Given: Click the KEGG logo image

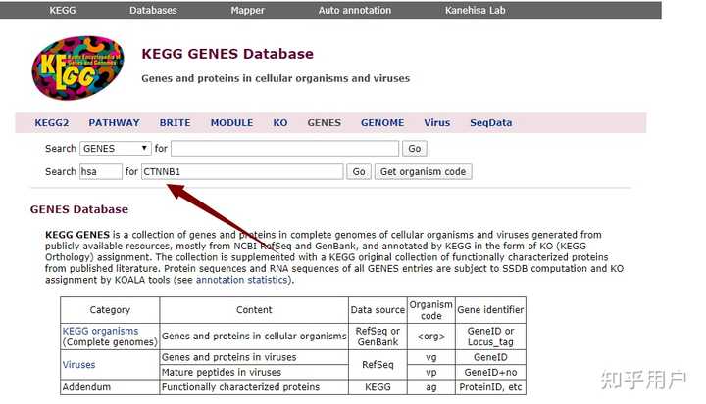Looking at the screenshot, I should (77, 67).
